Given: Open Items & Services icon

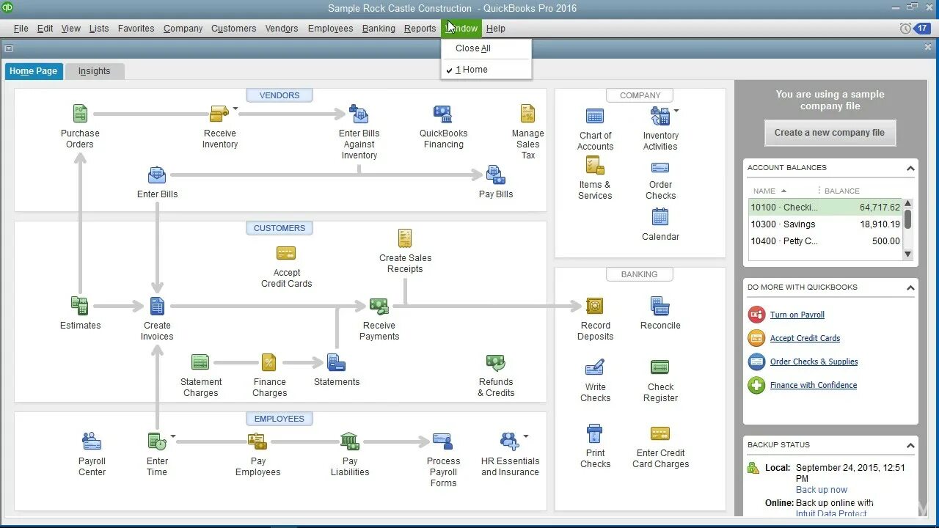Looking at the screenshot, I should pos(595,165).
